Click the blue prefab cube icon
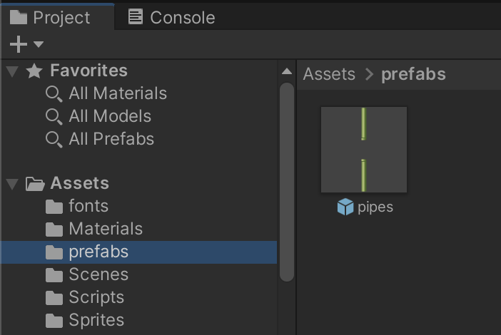Screen dimensions: 501x335 345,207
